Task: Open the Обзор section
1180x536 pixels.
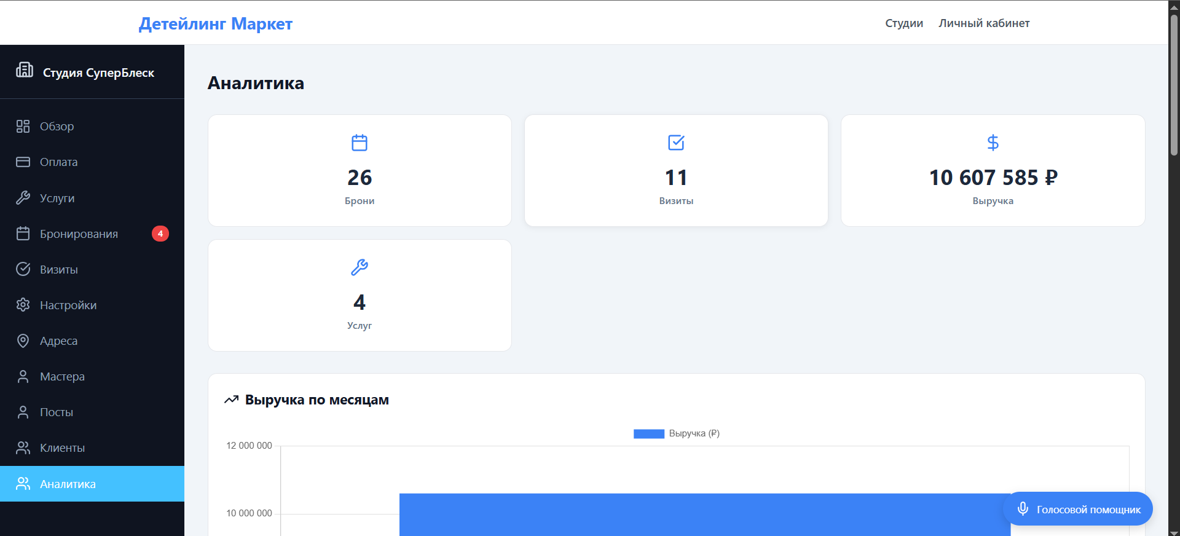Action: [92, 127]
